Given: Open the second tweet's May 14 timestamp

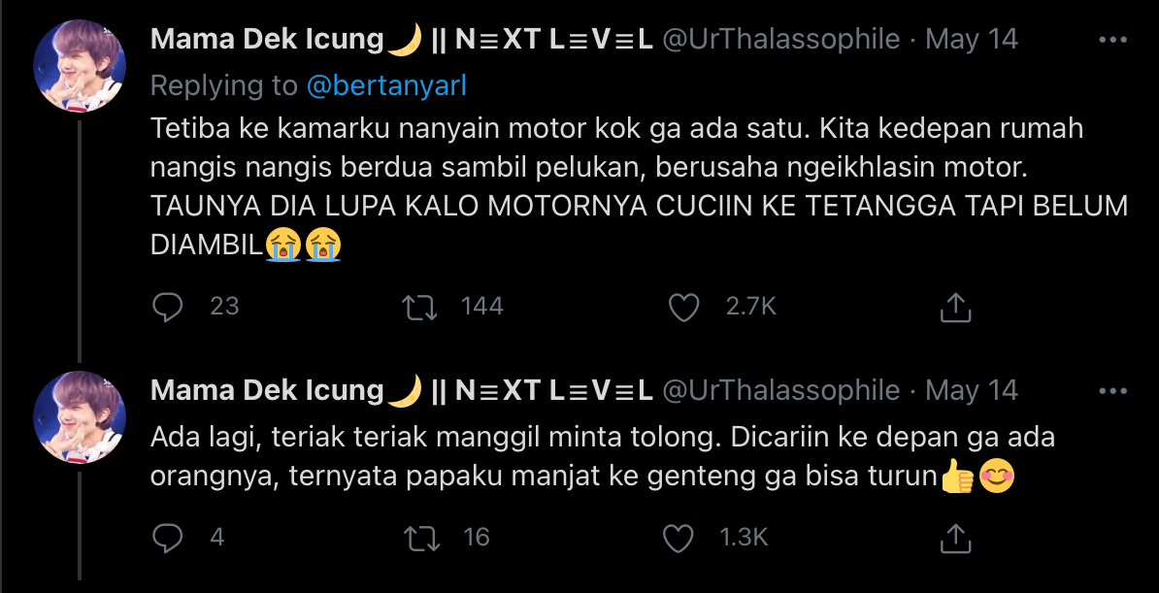Looking at the screenshot, I should tap(972, 391).
